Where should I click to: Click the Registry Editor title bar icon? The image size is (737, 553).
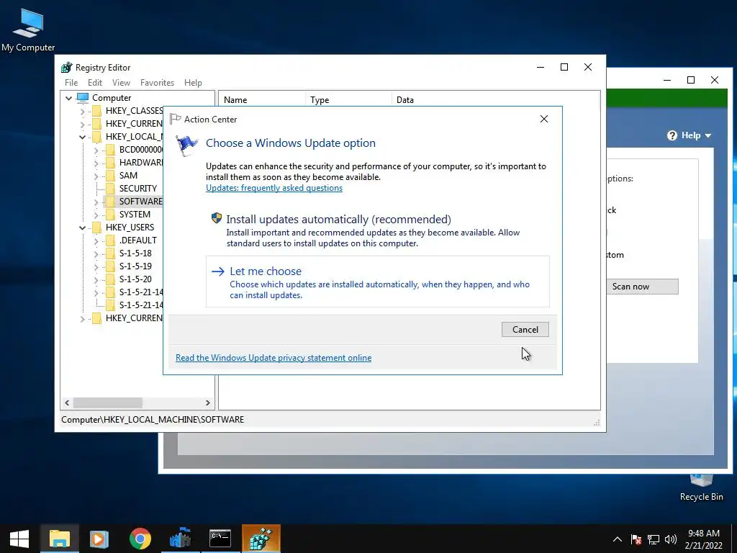67,67
